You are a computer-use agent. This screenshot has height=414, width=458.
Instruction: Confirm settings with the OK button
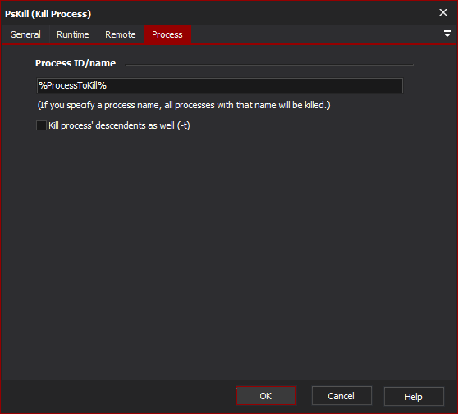[x=266, y=396]
